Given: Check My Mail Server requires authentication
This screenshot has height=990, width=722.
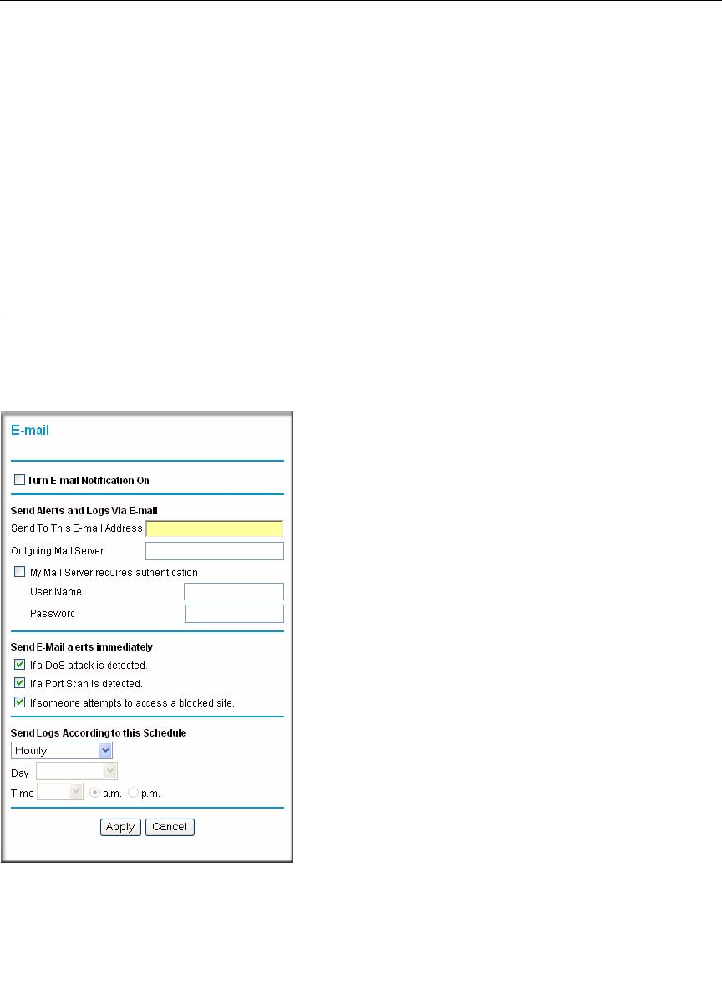Looking at the screenshot, I should click(x=19, y=571).
